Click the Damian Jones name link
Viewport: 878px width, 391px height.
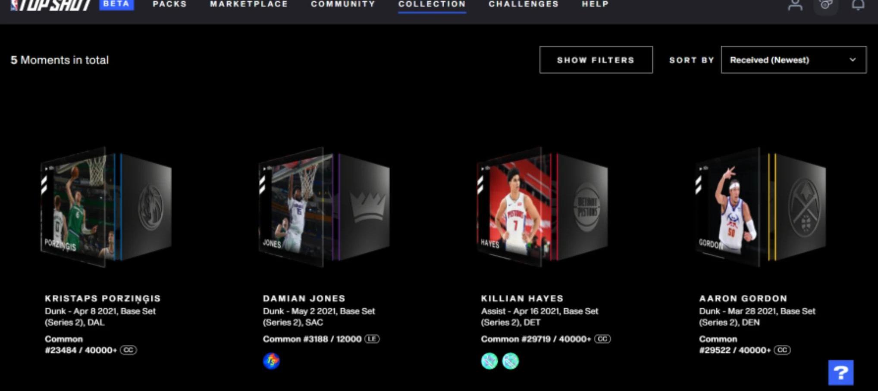tap(304, 298)
